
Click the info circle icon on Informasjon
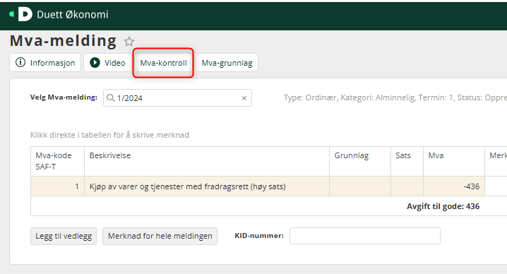coord(20,62)
